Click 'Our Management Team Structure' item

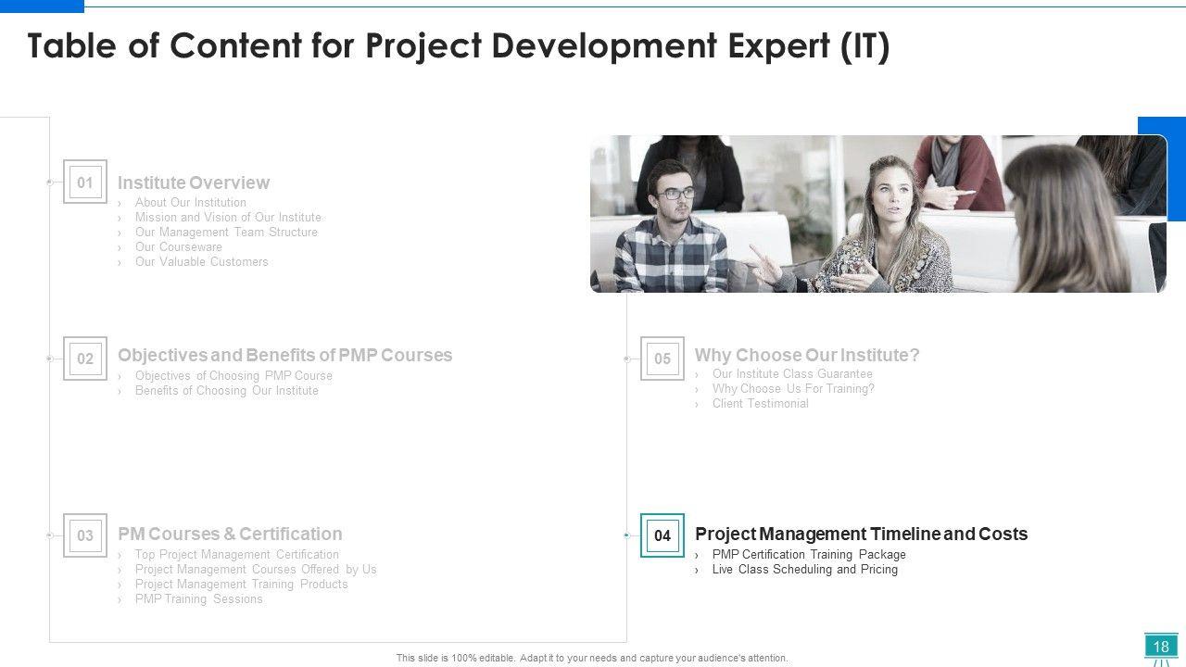[x=226, y=232]
